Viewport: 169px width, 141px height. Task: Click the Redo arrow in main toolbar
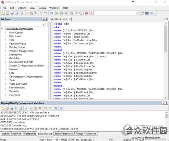[46, 13]
